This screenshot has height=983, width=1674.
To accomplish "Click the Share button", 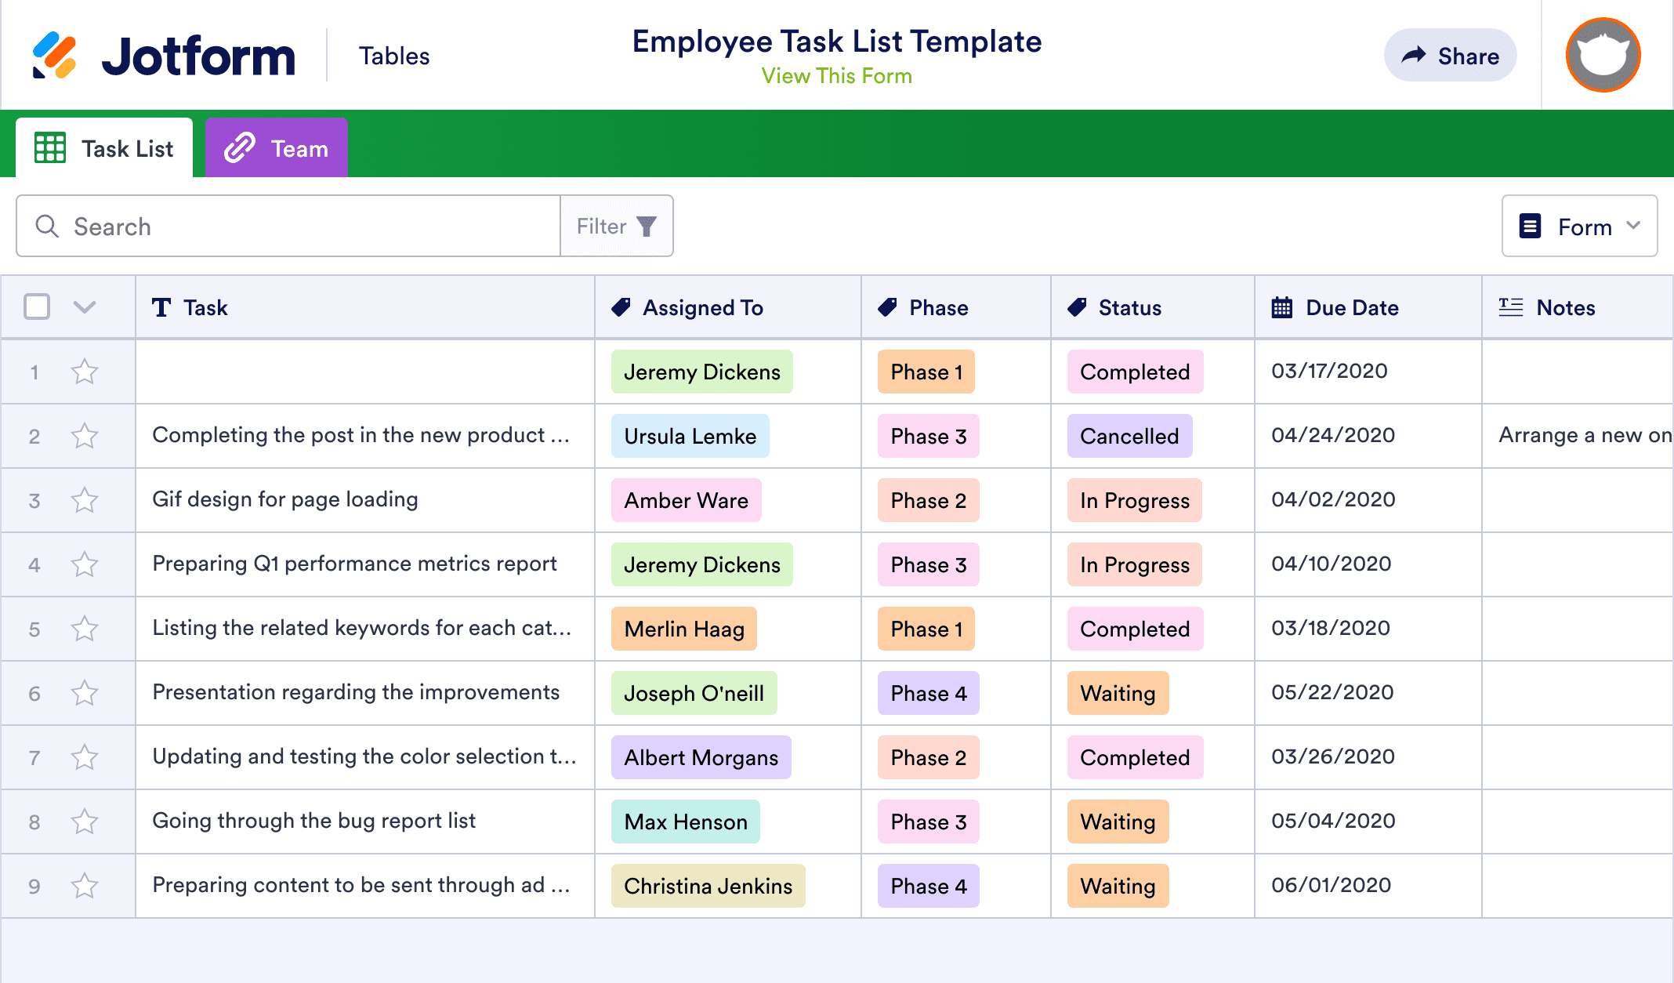I will point(1451,55).
